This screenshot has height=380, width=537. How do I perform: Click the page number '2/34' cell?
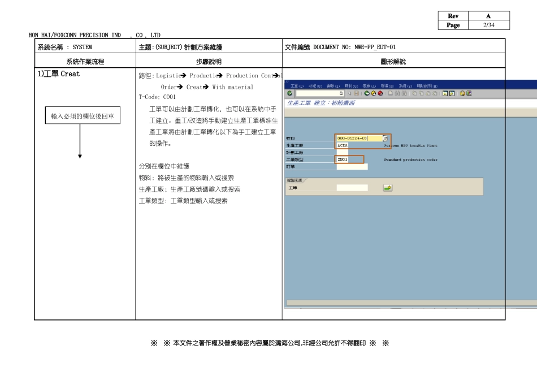click(x=489, y=25)
